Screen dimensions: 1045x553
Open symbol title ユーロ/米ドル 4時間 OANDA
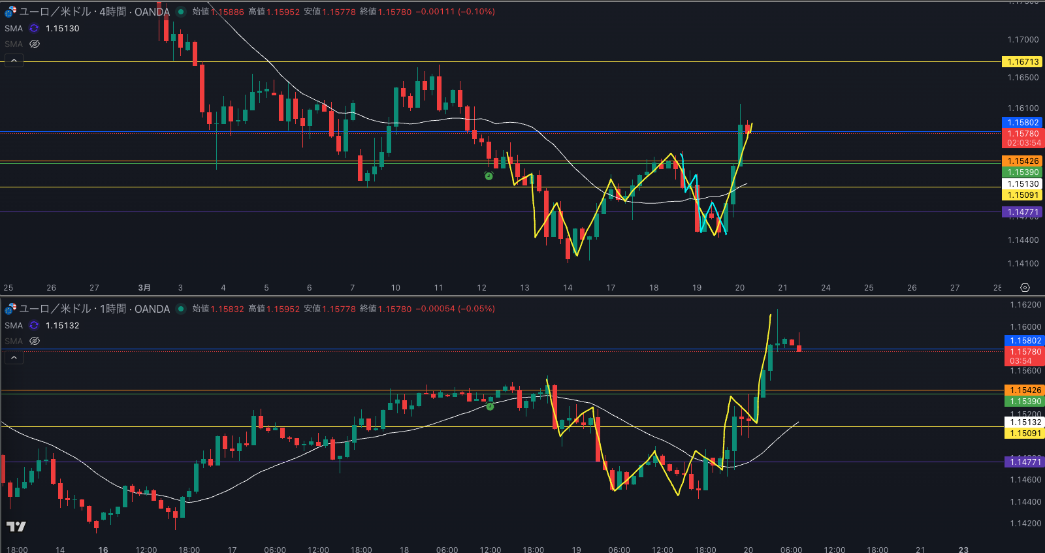coord(95,12)
